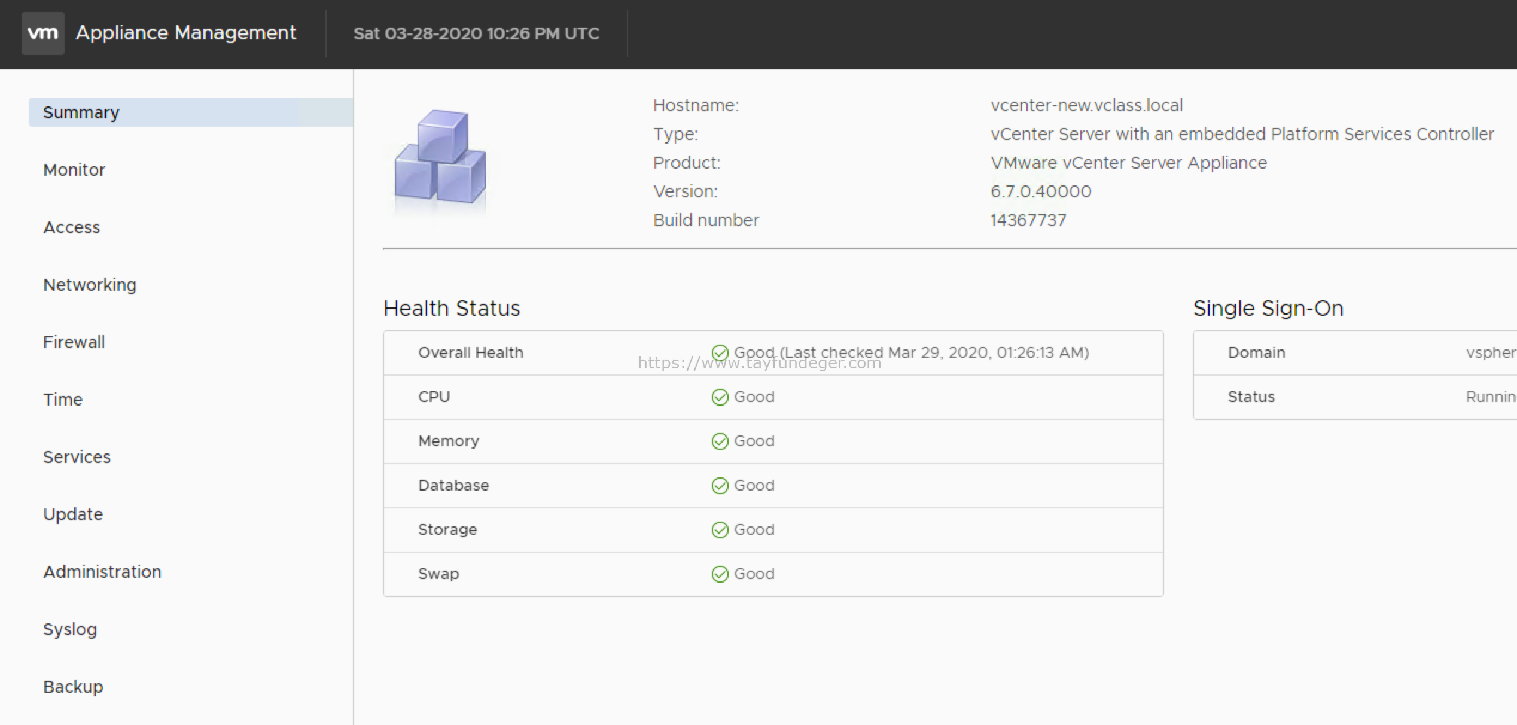This screenshot has width=1517, height=725.
Task: Open the Services list
Action: (77, 457)
